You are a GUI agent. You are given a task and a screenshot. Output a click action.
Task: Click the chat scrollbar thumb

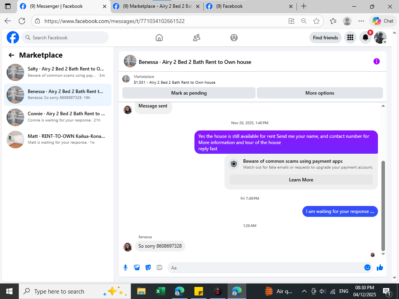coord(383,206)
